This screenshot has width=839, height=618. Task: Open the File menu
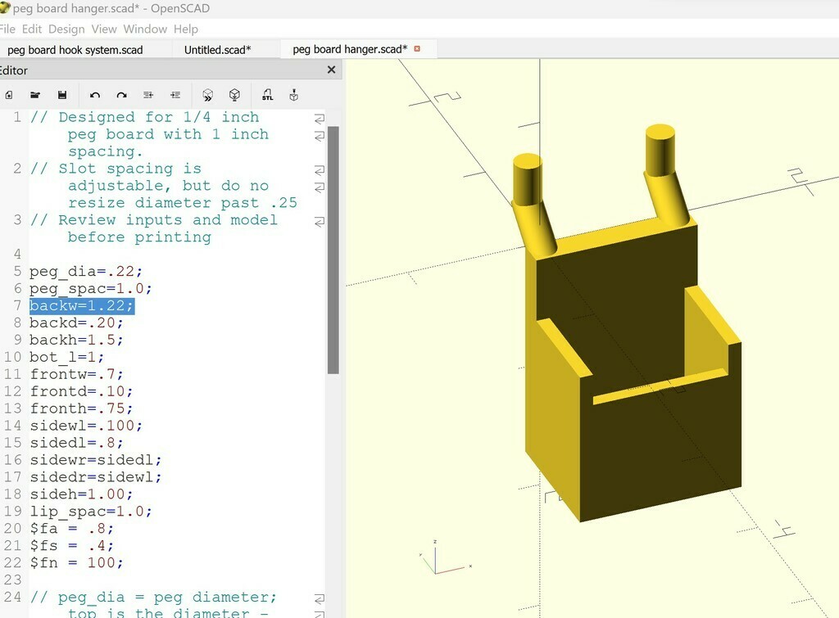[8, 29]
